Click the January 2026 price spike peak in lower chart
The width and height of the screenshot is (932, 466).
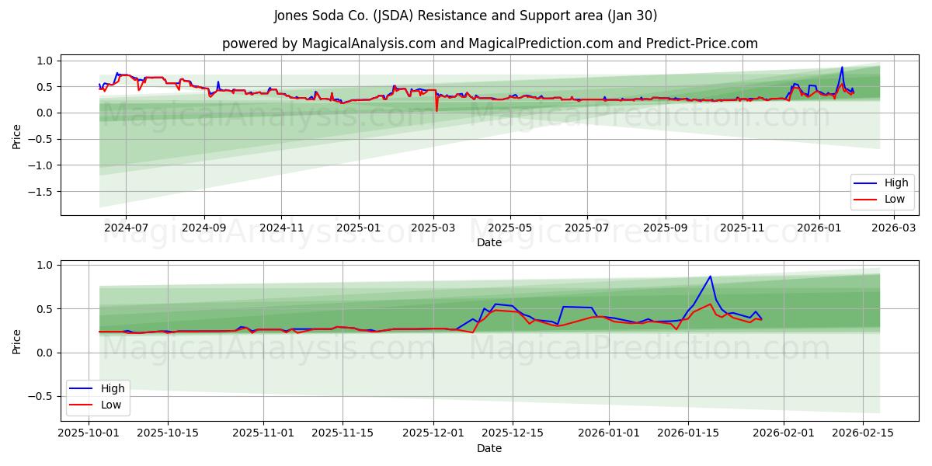[710, 276]
